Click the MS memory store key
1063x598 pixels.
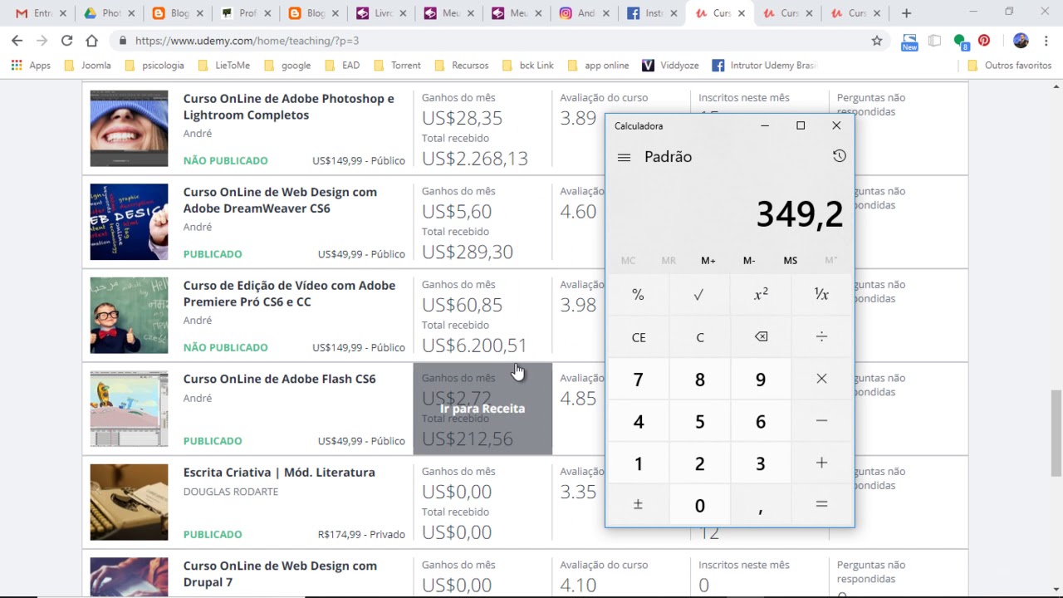tap(790, 261)
